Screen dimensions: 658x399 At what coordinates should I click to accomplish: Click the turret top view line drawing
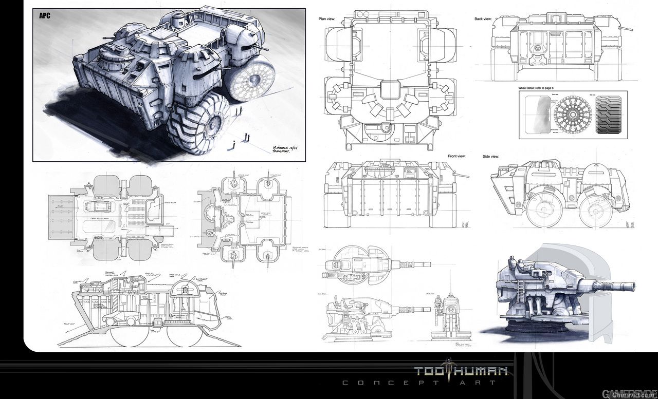(377, 265)
